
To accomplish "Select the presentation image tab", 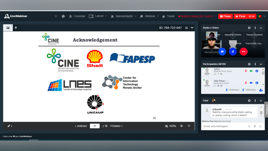I will click(8, 28).
